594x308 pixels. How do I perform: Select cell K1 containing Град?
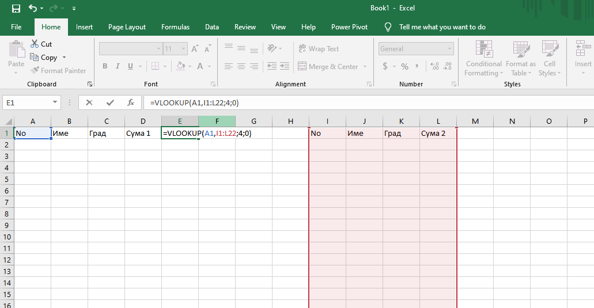[401, 134]
